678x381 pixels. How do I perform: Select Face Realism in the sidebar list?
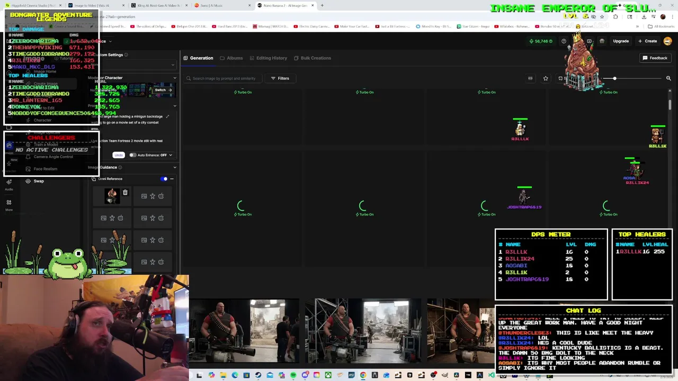tap(41, 169)
